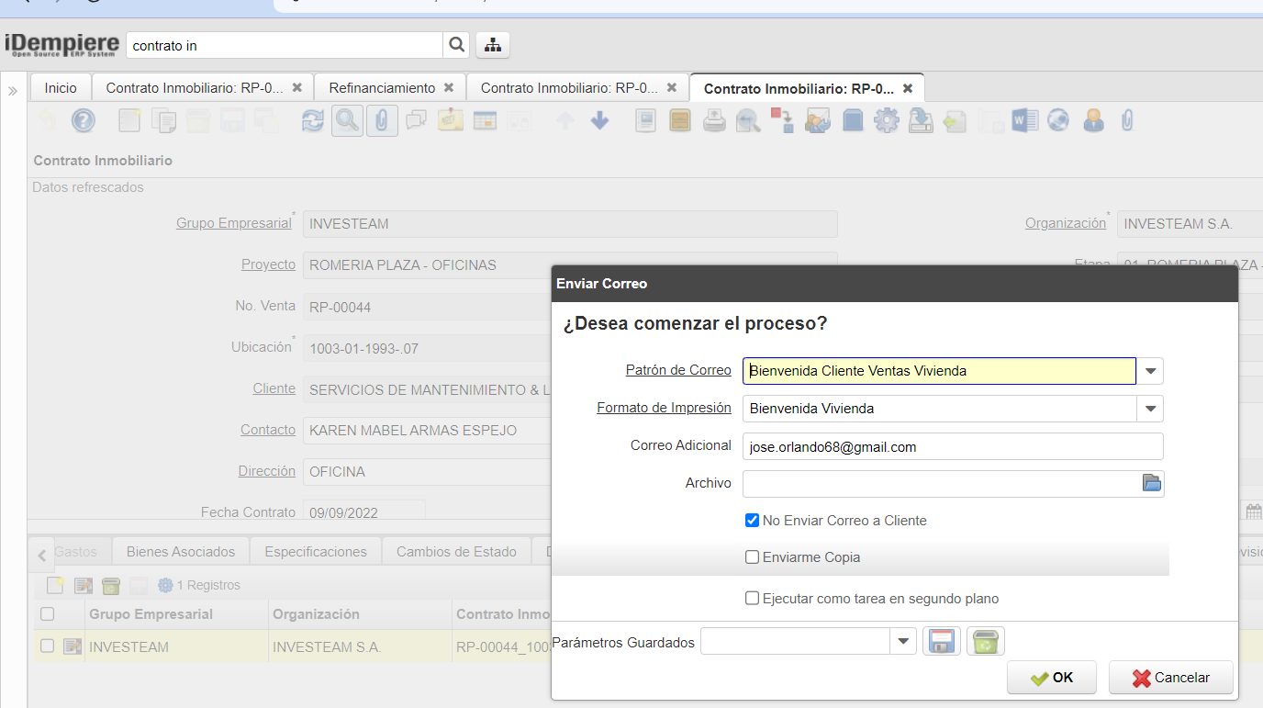Expand the Formato de Impresión dropdown
Image resolution: width=1263 pixels, height=708 pixels.
(1150, 409)
